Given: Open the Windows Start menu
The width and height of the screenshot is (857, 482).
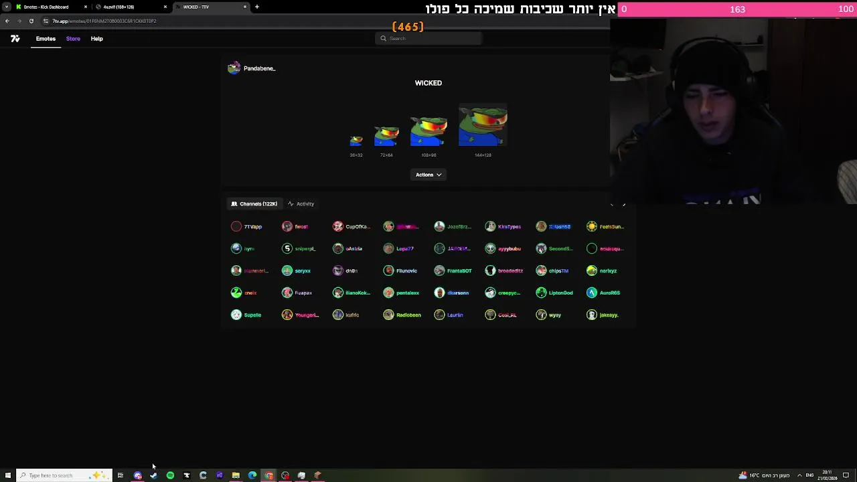Looking at the screenshot, I should (7, 475).
